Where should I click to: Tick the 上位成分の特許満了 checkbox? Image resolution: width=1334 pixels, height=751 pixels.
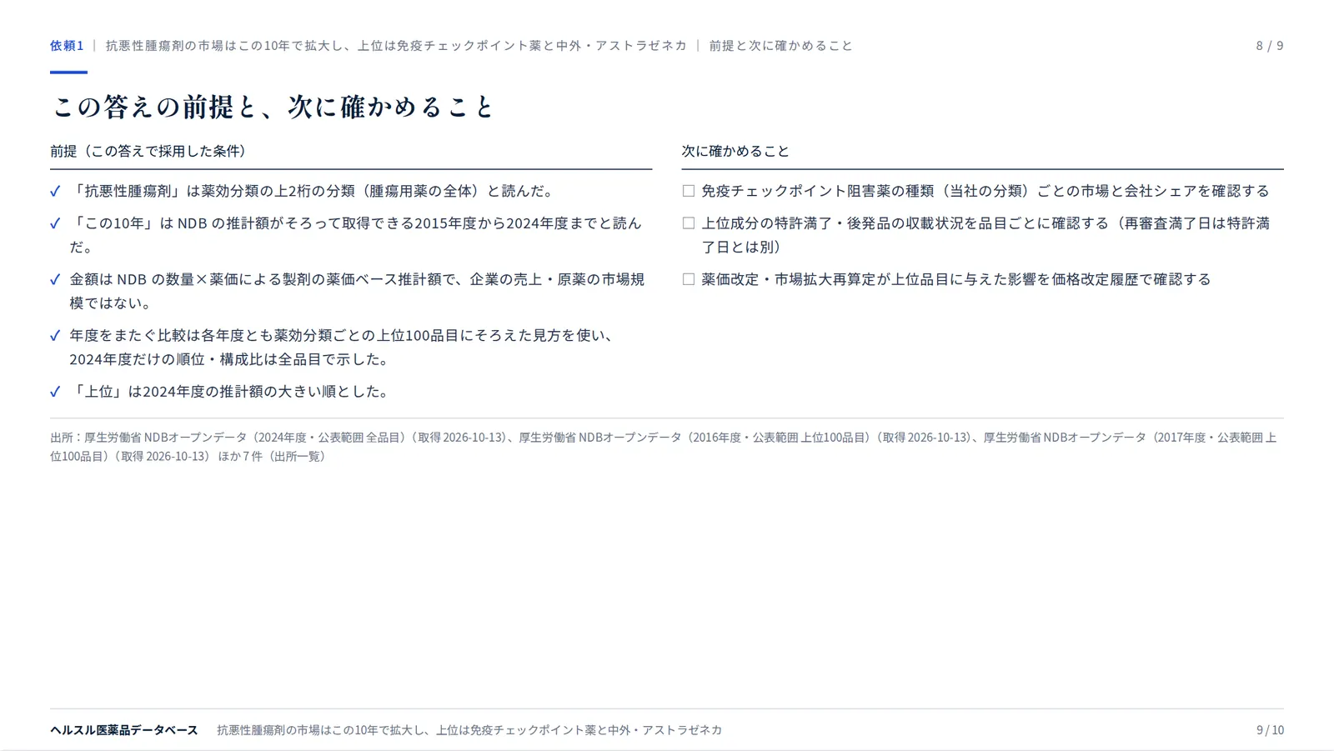pos(688,223)
